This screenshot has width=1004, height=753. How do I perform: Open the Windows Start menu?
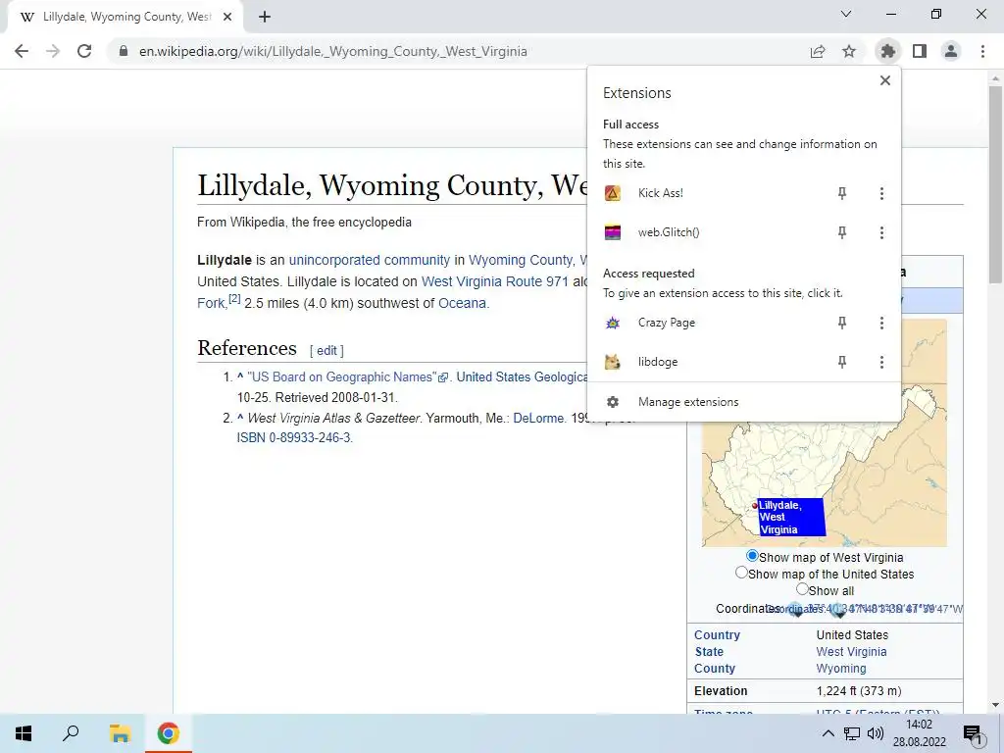coord(24,733)
